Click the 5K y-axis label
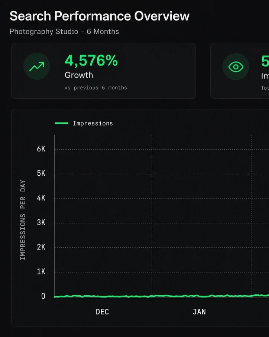This screenshot has height=337, width=269. pos(41,173)
